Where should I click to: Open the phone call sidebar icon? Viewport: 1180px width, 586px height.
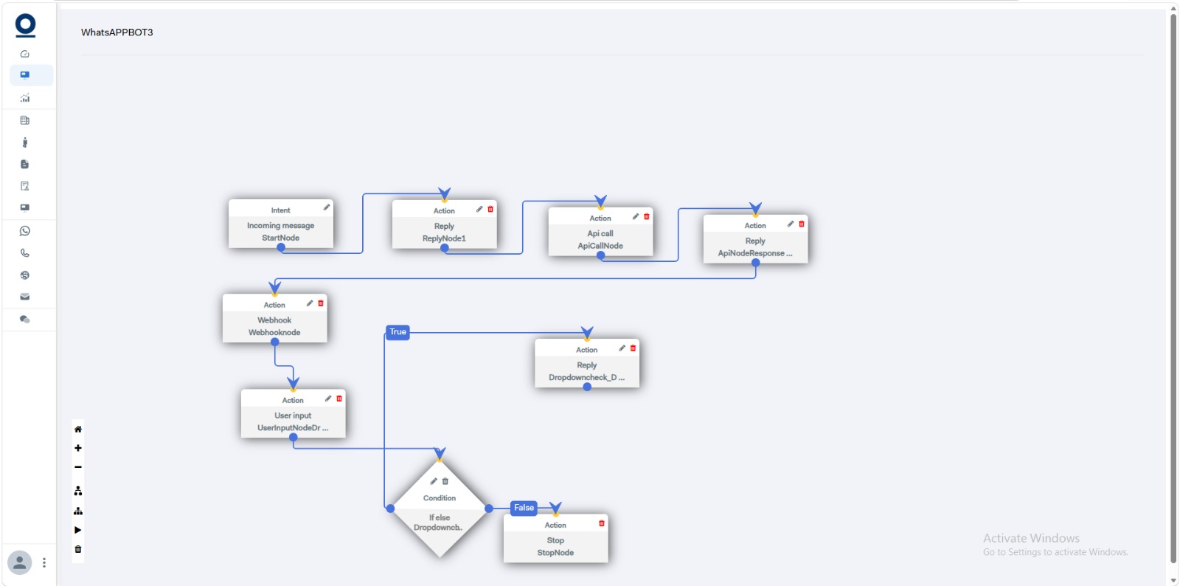24,252
